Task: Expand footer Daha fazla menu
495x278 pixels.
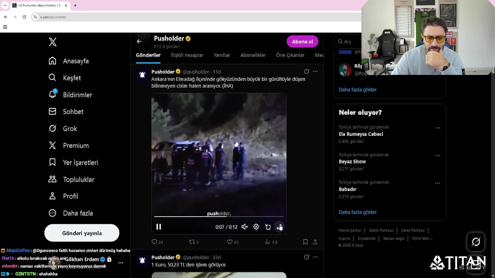Action: point(422,238)
